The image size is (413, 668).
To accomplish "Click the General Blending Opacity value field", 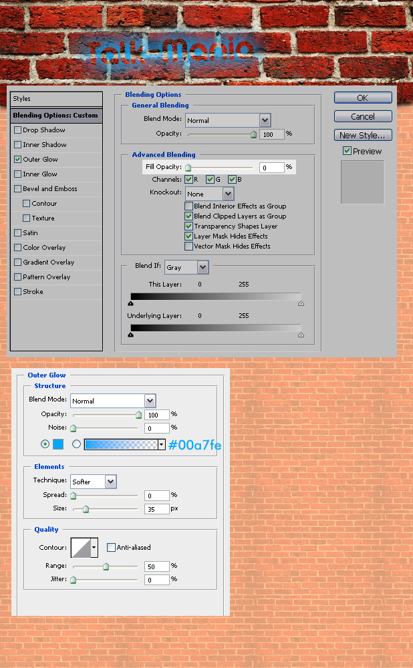I will coord(271,135).
